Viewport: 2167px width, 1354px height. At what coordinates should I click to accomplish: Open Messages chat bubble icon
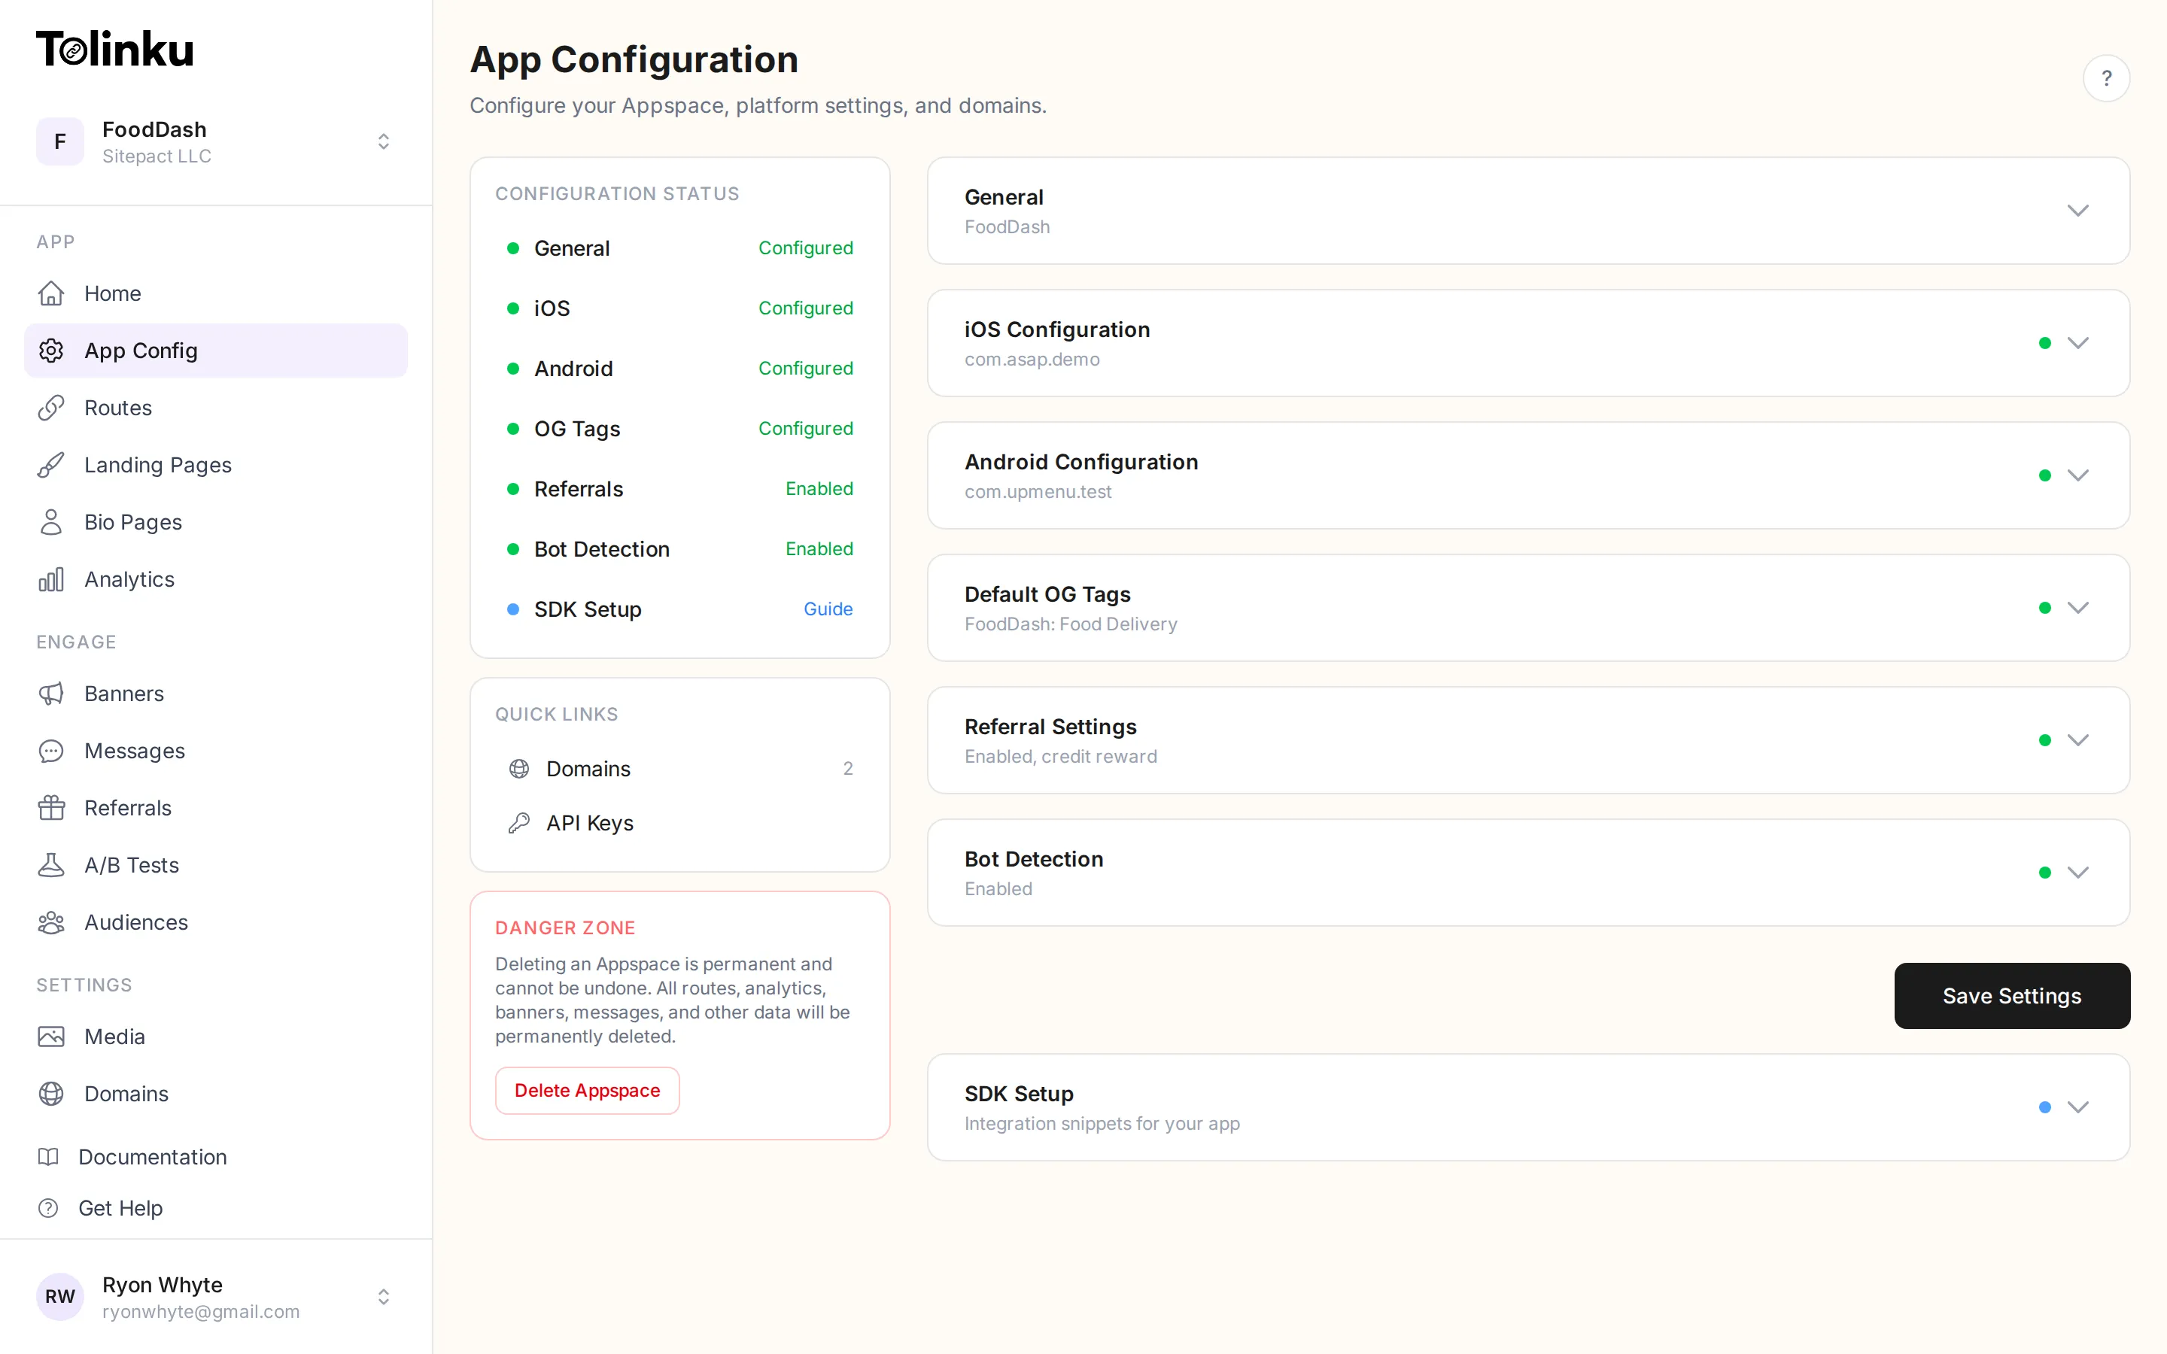51,751
